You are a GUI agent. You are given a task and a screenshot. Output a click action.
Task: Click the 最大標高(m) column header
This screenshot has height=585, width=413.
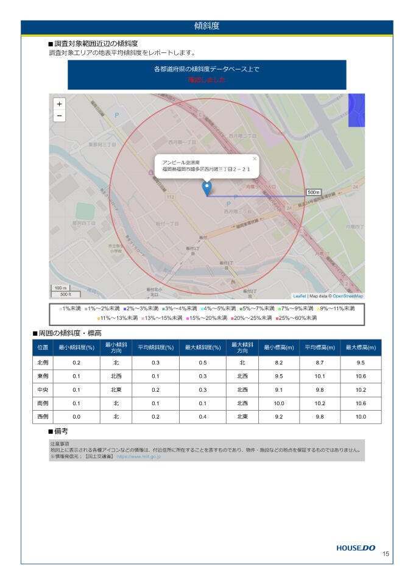click(x=361, y=347)
